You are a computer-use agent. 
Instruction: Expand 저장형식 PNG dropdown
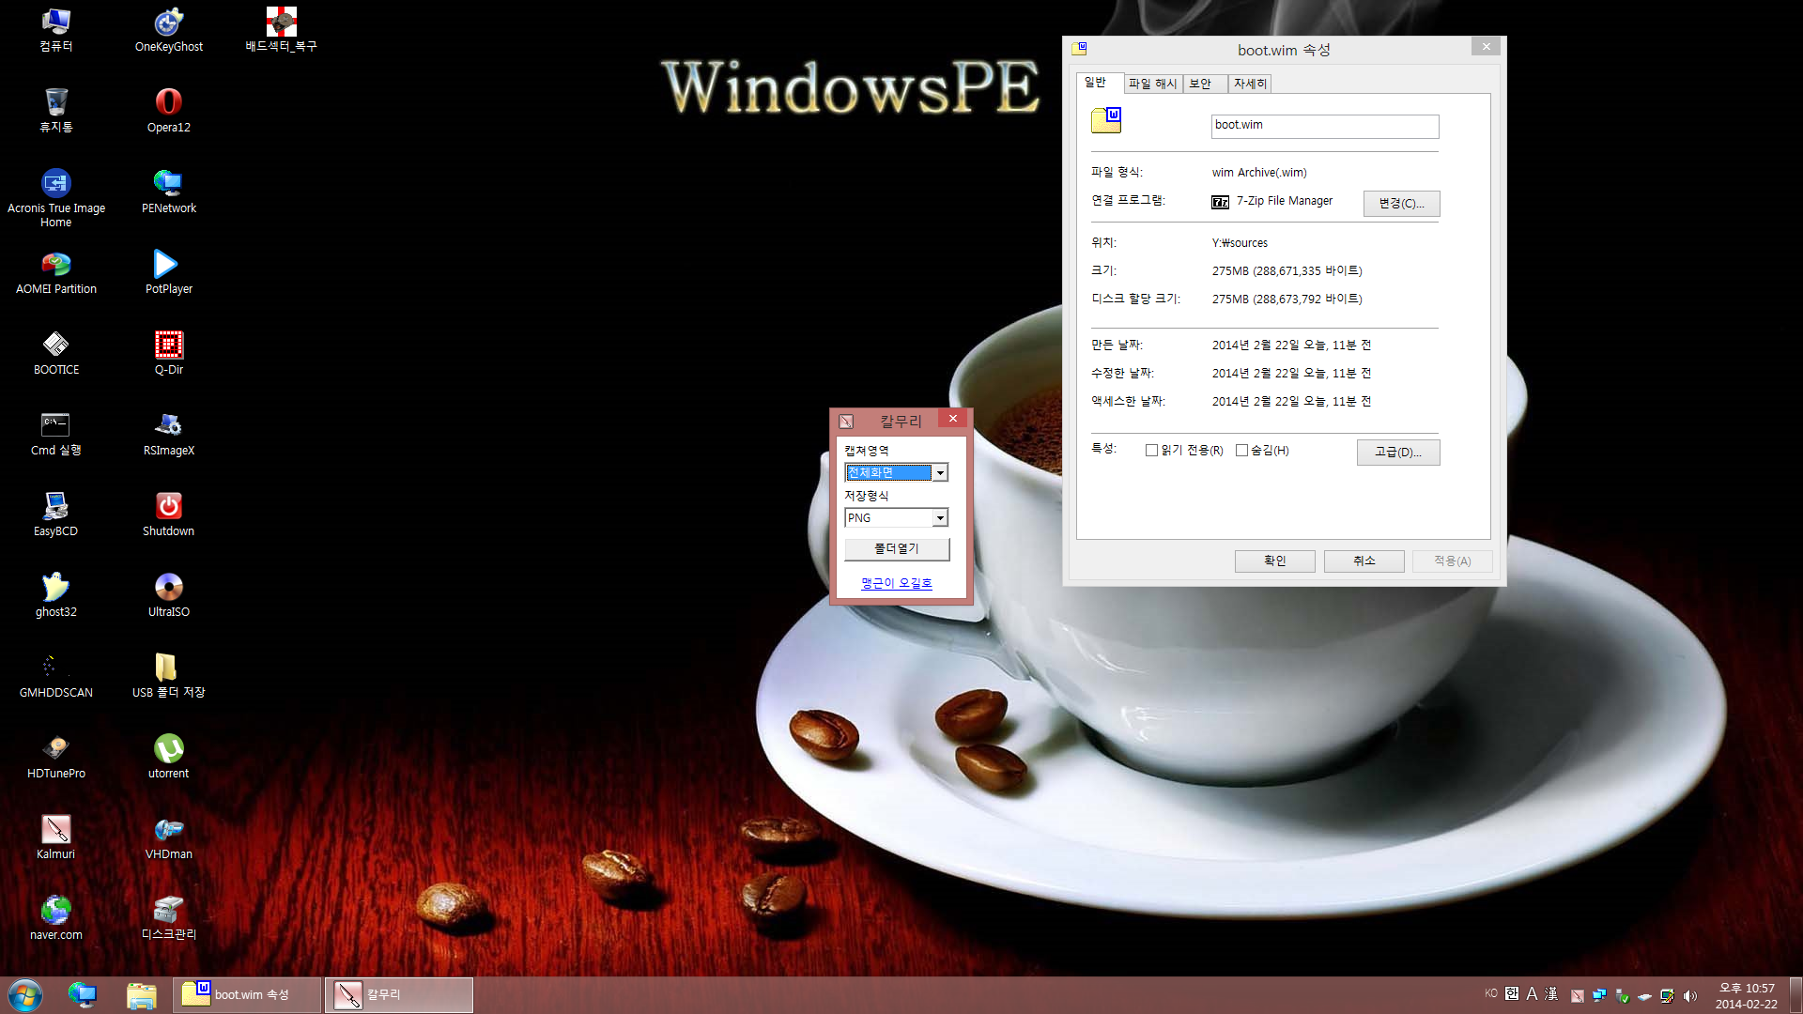pos(939,518)
